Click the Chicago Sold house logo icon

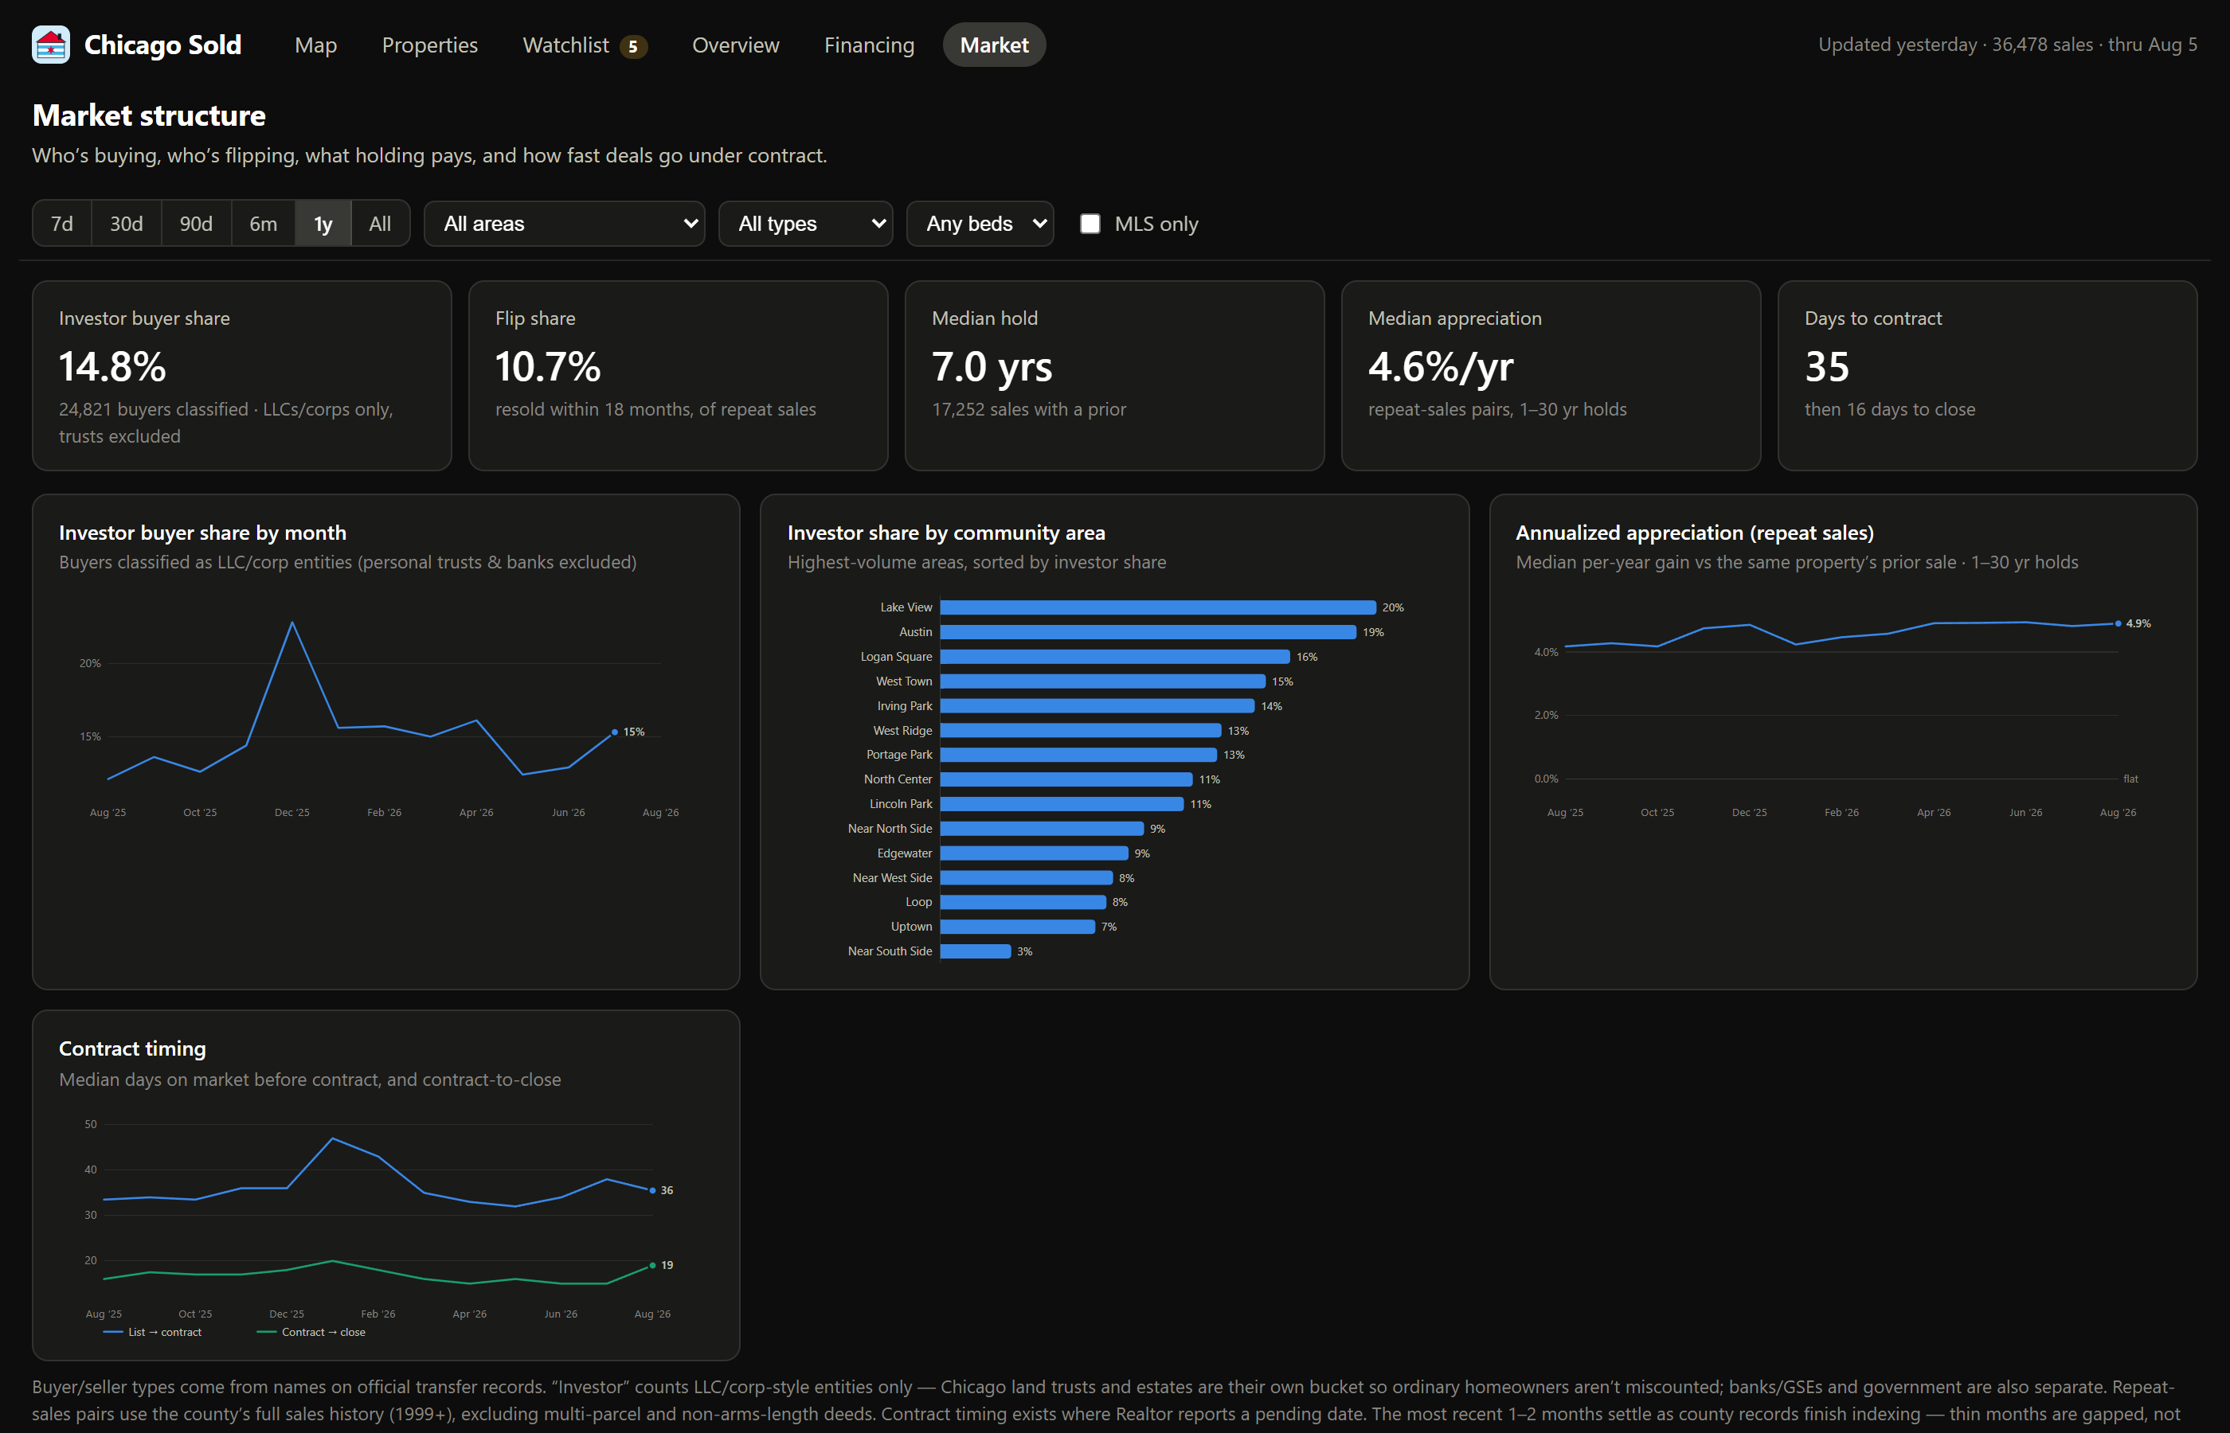[50, 45]
